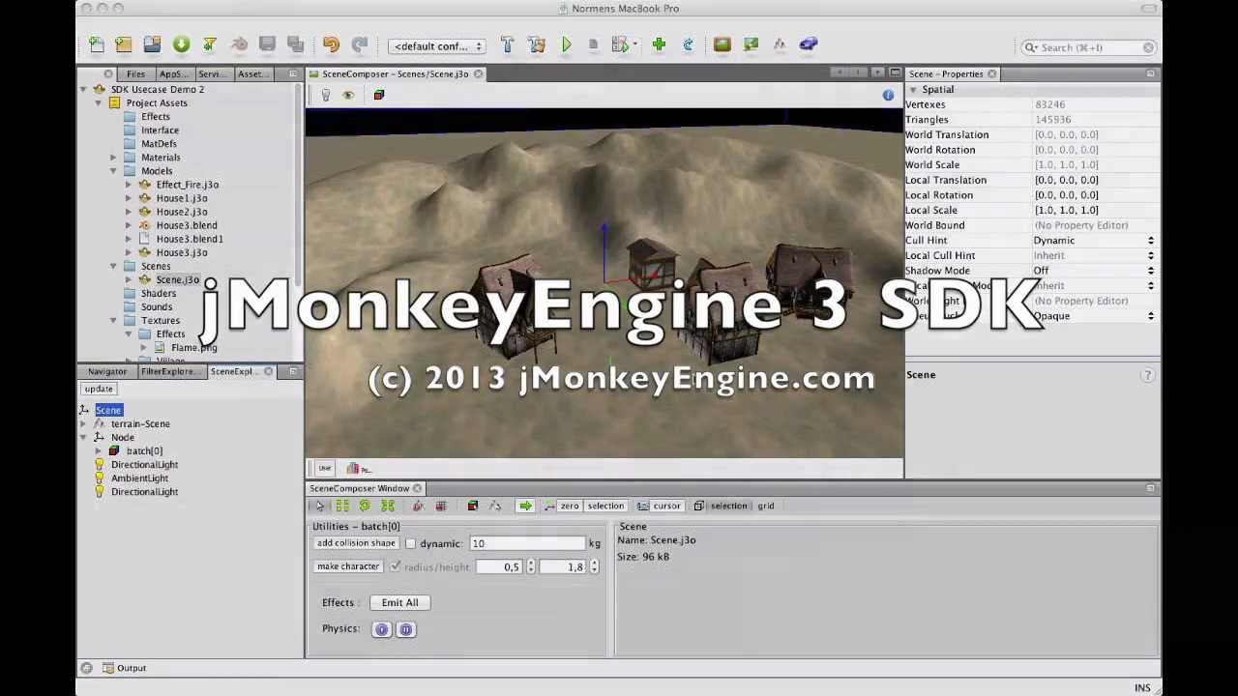Select the scale tool in SceneComposer toolbar
The height and width of the screenshot is (696, 1238).
click(x=387, y=506)
